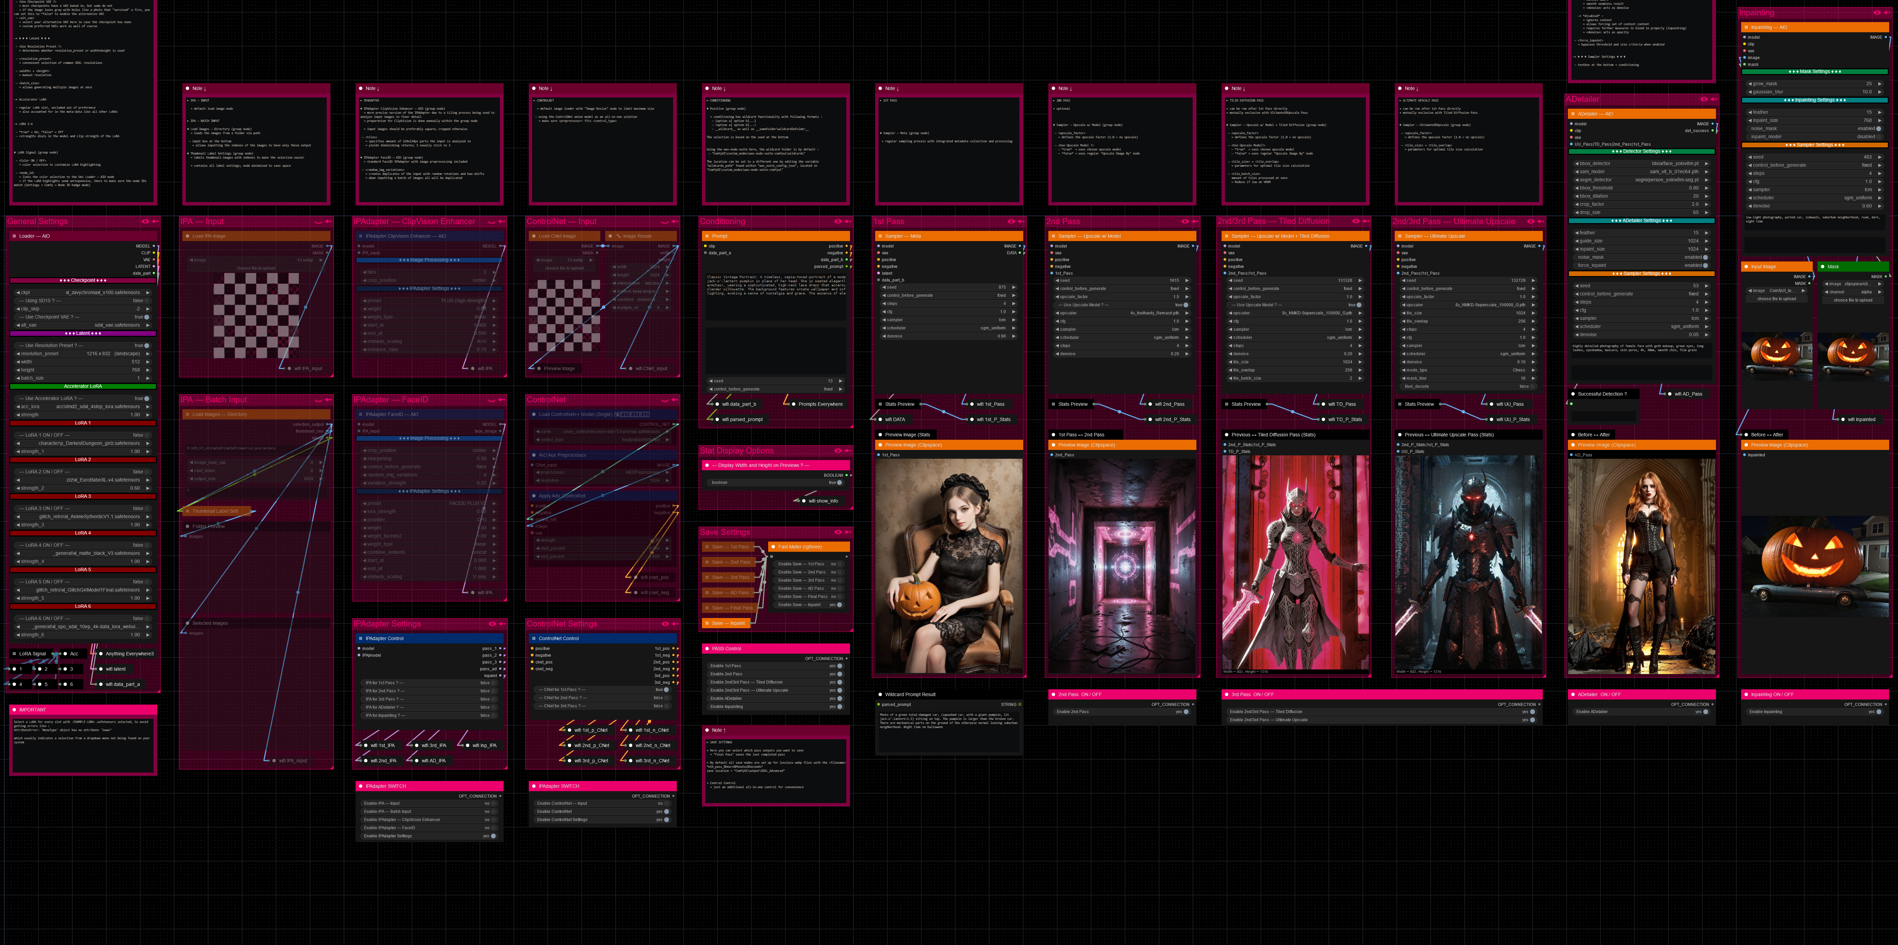Click eye icon on Stat Display Options group
Image resolution: width=1898 pixels, height=945 pixels.
(x=838, y=451)
